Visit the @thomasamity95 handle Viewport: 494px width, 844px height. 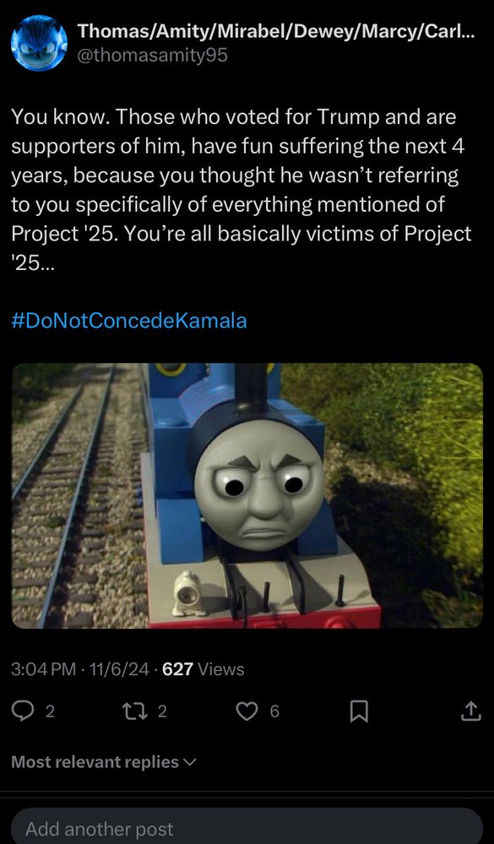(x=153, y=56)
